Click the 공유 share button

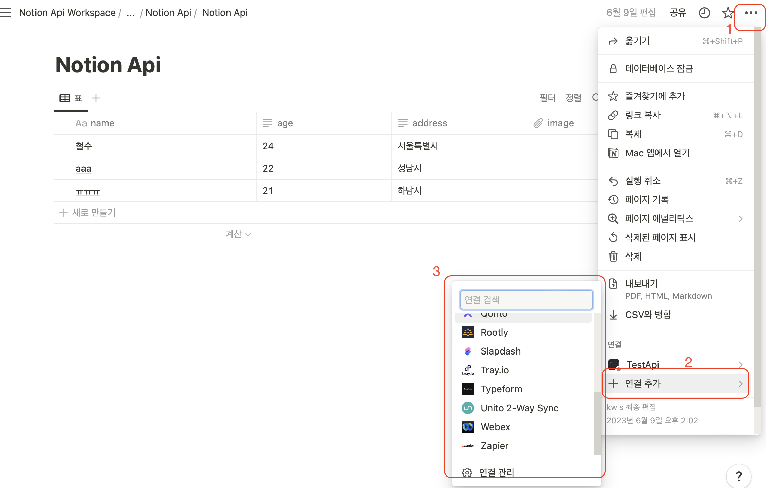click(x=677, y=13)
